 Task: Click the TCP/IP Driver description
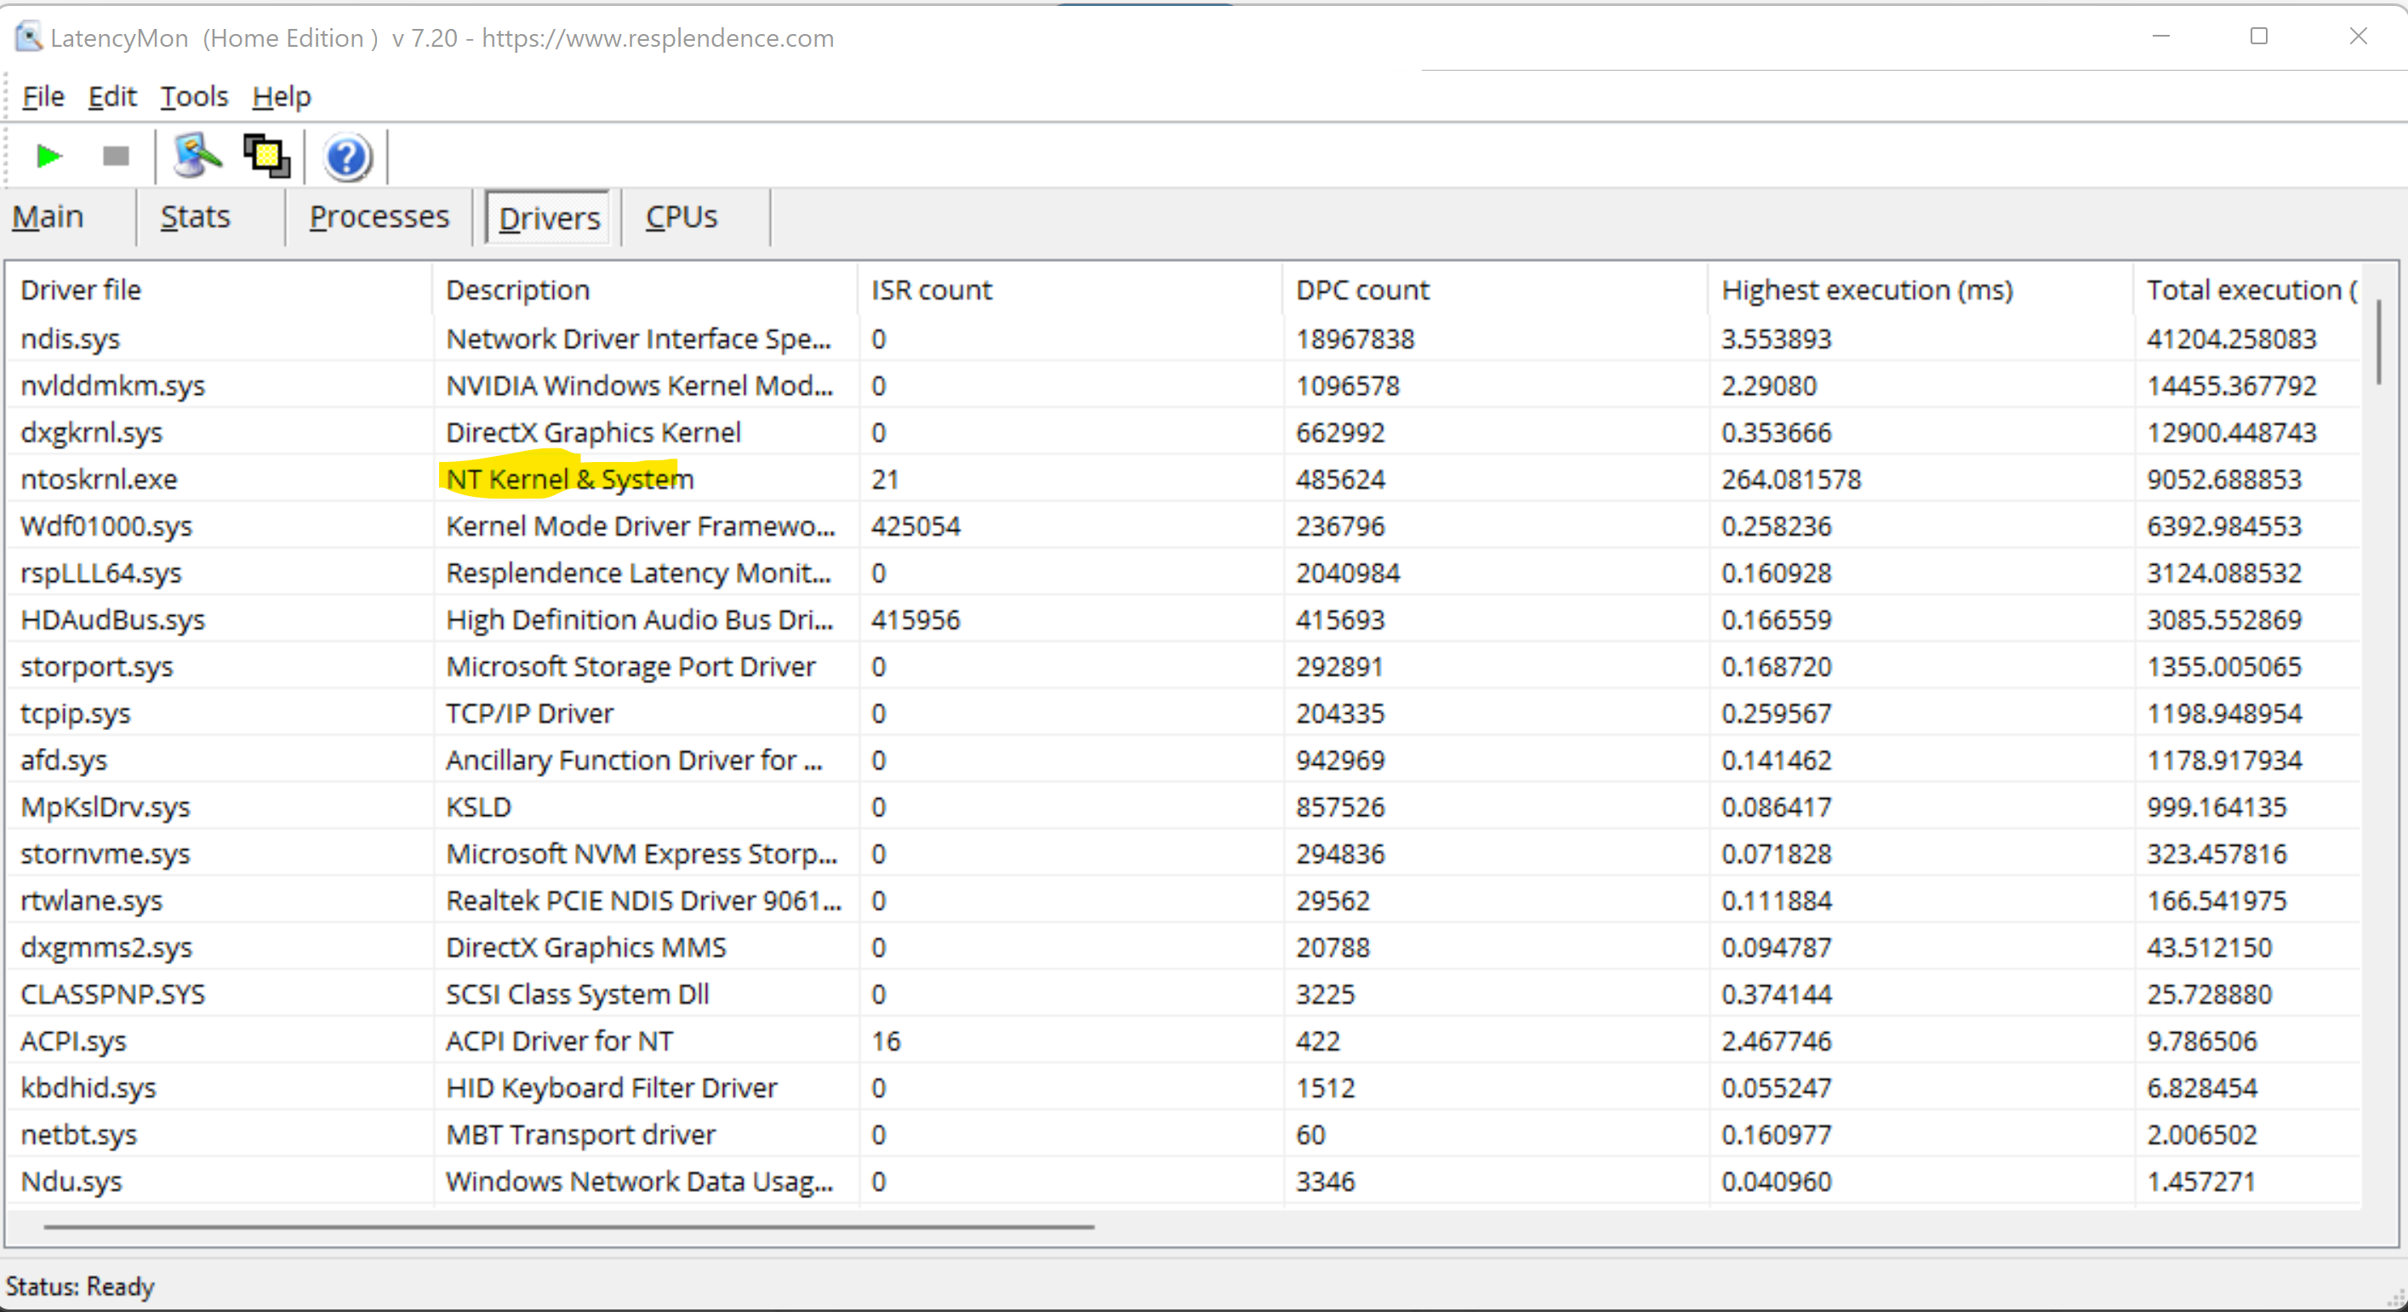pos(530,713)
